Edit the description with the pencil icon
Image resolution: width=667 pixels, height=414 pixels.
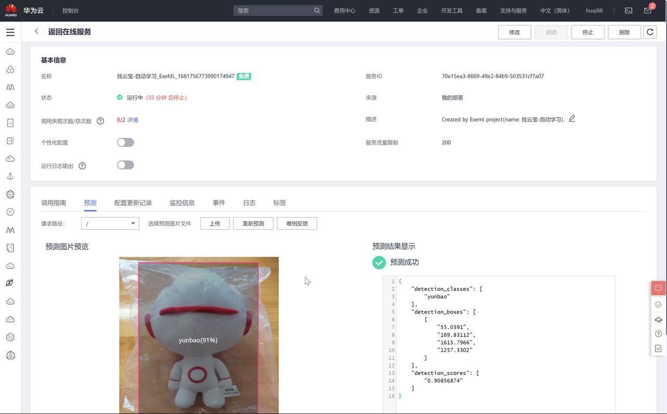tap(572, 119)
